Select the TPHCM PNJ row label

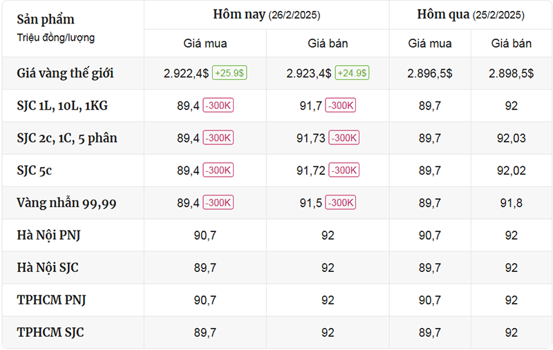tap(51, 300)
